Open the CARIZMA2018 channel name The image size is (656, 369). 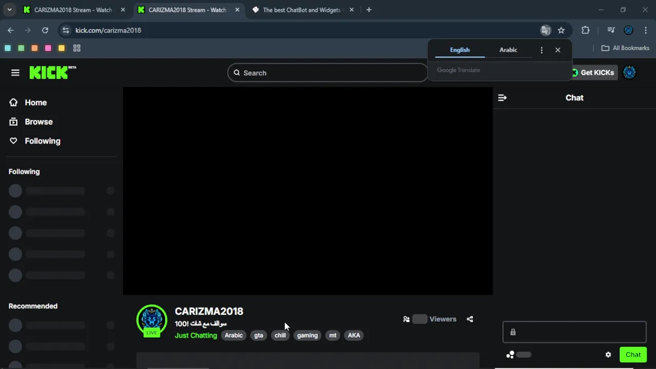tap(209, 311)
